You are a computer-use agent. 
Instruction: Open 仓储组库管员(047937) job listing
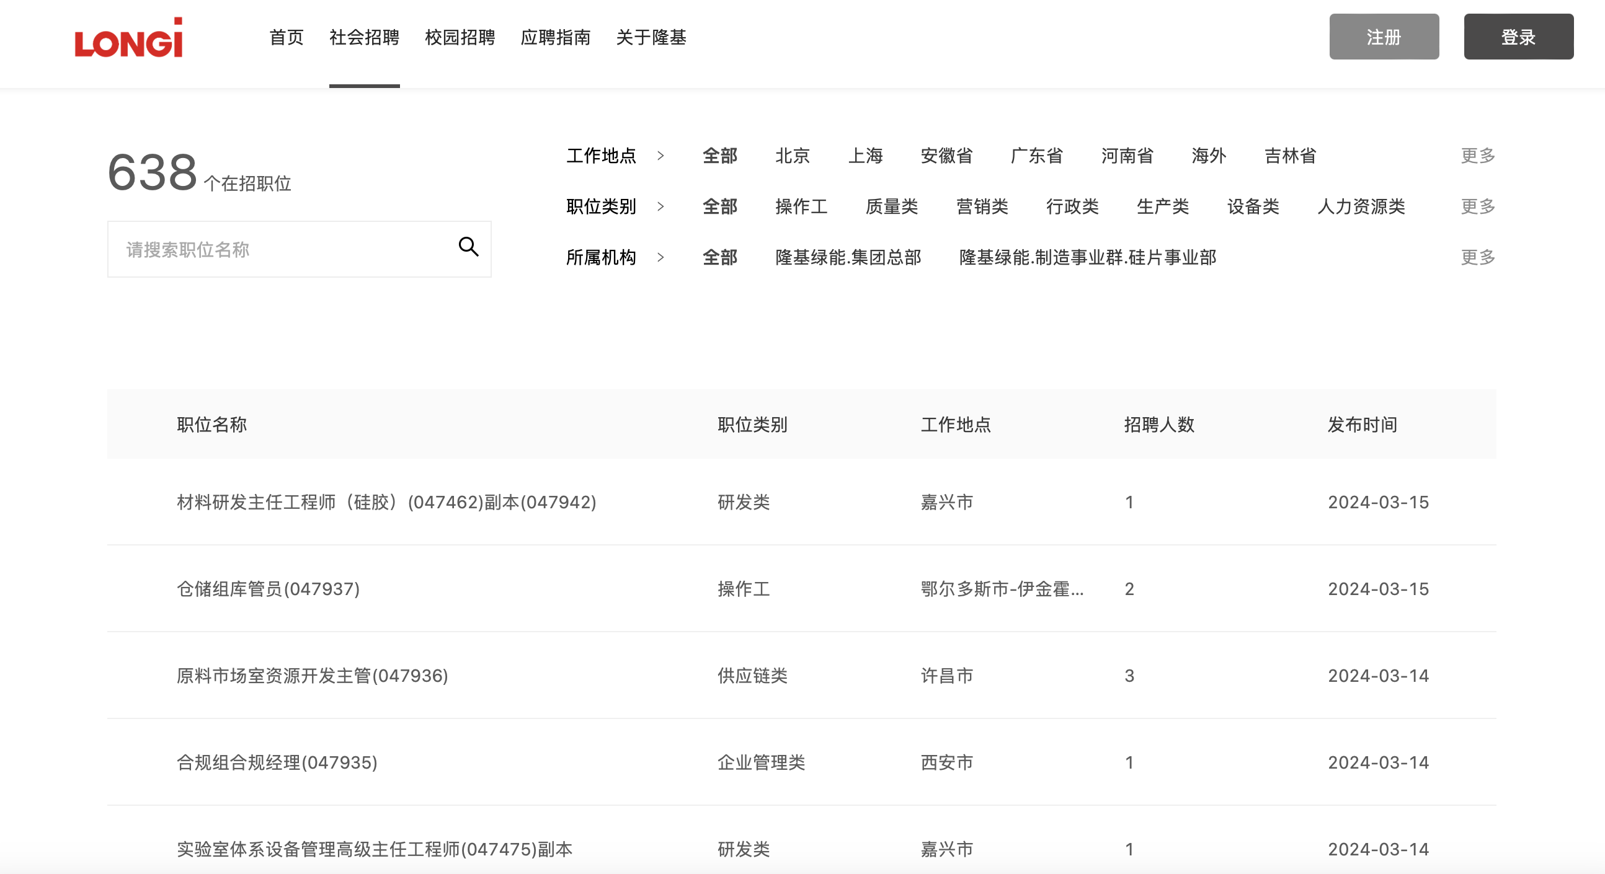[268, 589]
